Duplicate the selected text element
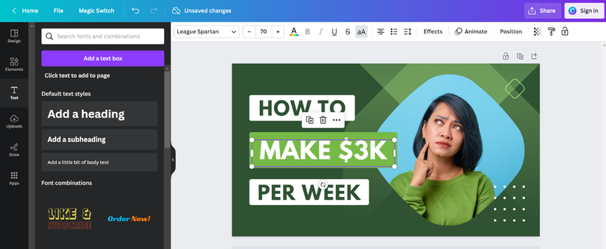 coord(310,120)
